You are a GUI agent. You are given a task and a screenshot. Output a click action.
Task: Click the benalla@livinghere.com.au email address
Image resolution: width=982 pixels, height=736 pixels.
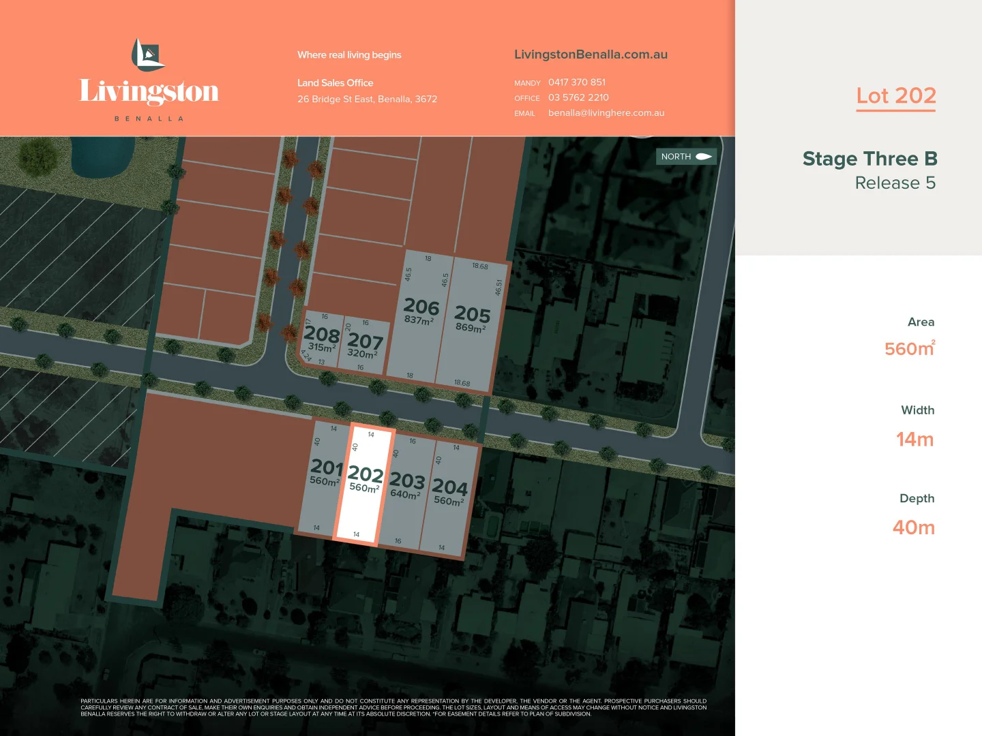pyautogui.click(x=606, y=113)
